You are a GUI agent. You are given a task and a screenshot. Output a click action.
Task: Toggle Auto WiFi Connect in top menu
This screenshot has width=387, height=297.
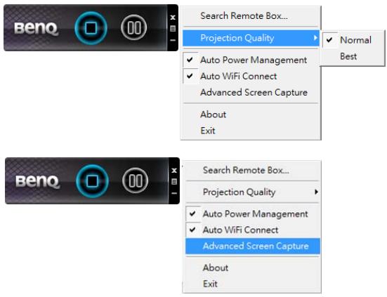(250, 76)
